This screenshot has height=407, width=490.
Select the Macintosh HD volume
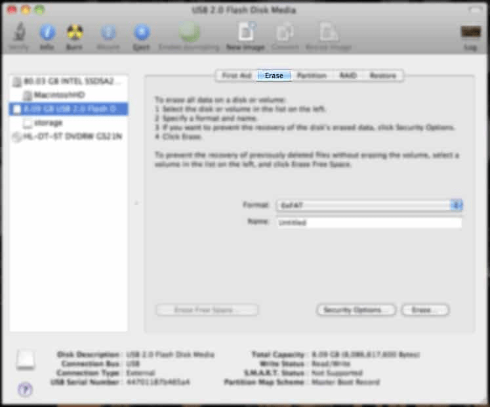[68, 95]
